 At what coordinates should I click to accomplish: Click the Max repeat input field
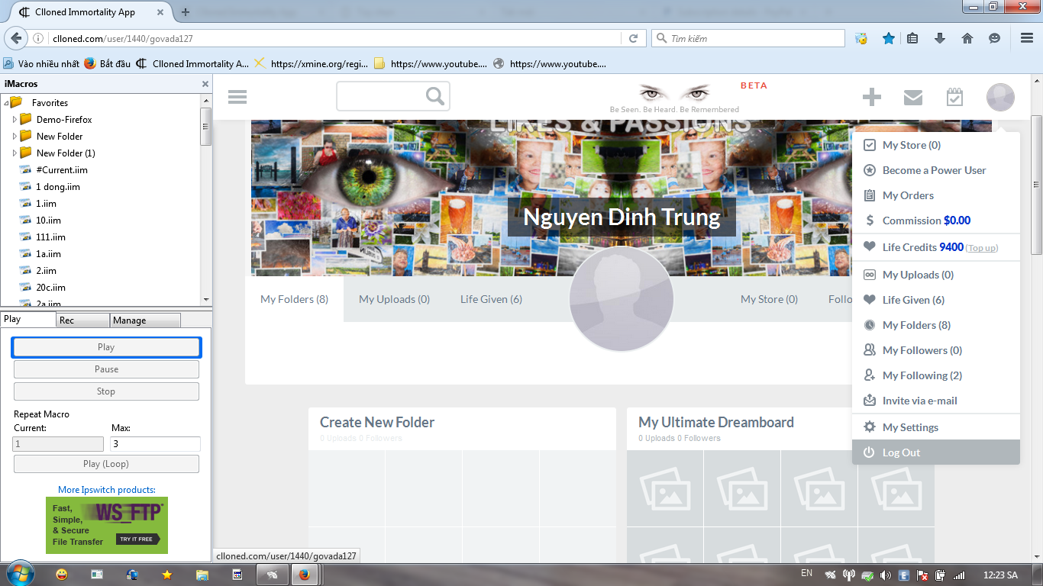[x=156, y=444]
